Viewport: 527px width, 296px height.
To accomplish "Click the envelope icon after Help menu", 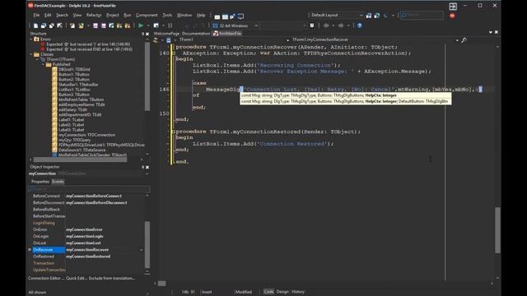I will [217, 16].
